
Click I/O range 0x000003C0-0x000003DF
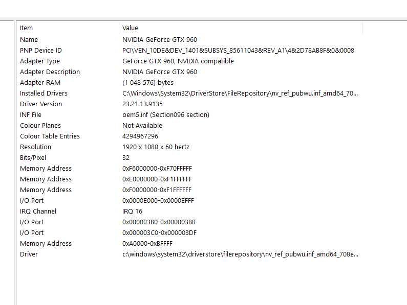click(x=159, y=232)
